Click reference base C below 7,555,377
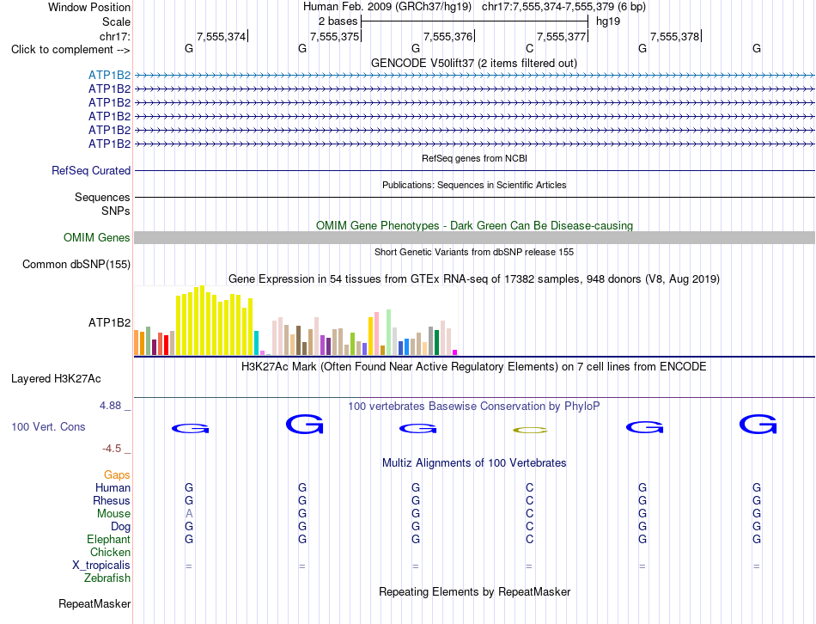 529,48
